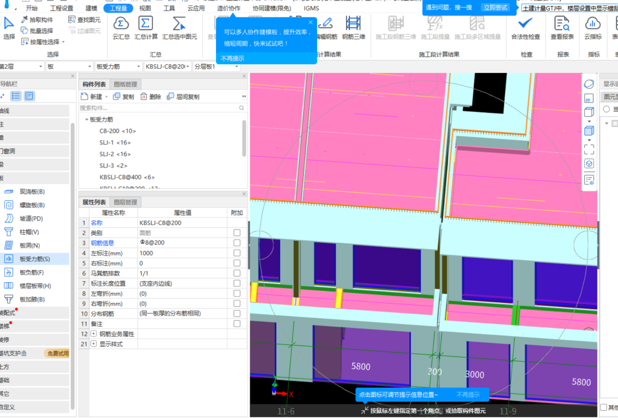Click 层间复制 copy between floors
The image size is (618, 418).
[x=183, y=97]
